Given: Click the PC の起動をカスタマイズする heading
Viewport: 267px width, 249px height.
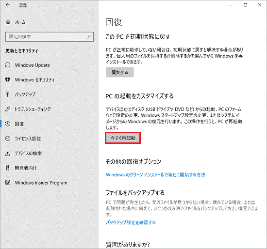Looking at the screenshot, I should tap(139, 96).
